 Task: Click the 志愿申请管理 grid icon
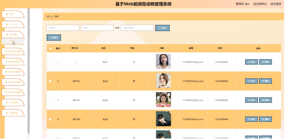point(6,92)
